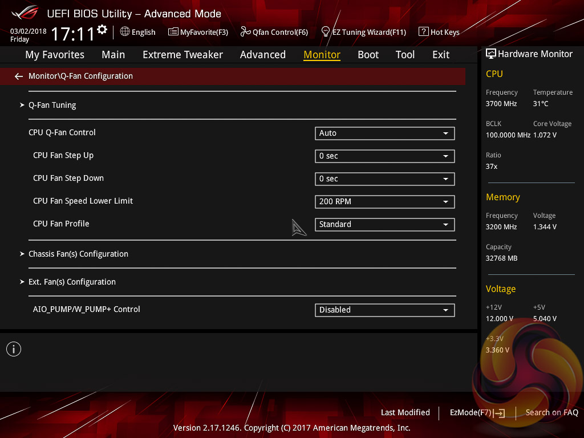Switch to the Extreme Tweaker tab

tap(182, 55)
